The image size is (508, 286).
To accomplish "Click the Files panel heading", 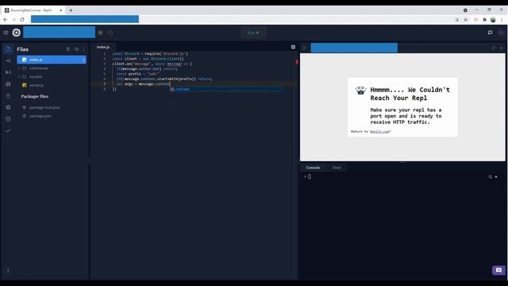I will click(23, 49).
